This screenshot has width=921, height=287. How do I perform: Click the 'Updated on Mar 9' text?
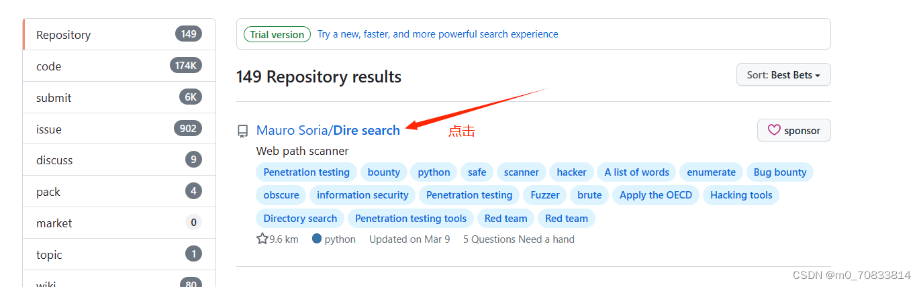click(x=409, y=239)
